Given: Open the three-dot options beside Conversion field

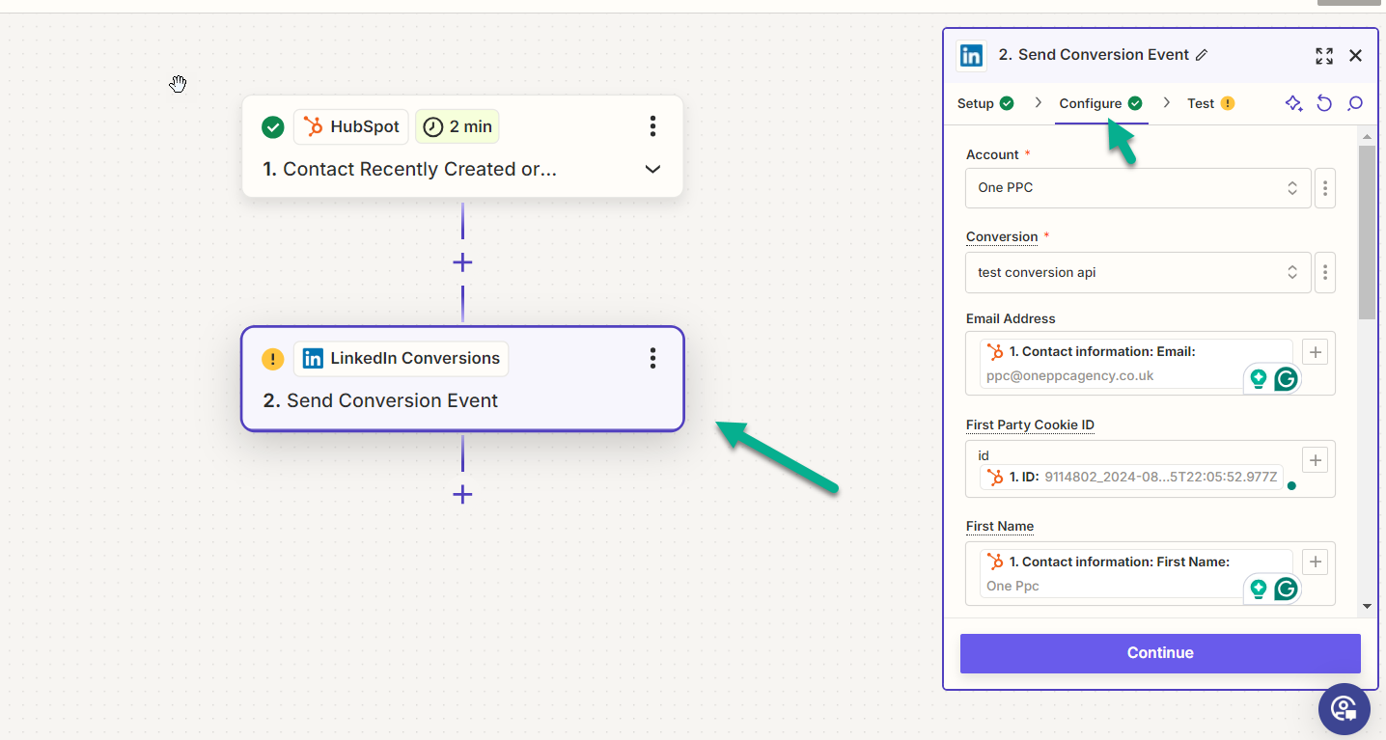Looking at the screenshot, I should [1325, 272].
